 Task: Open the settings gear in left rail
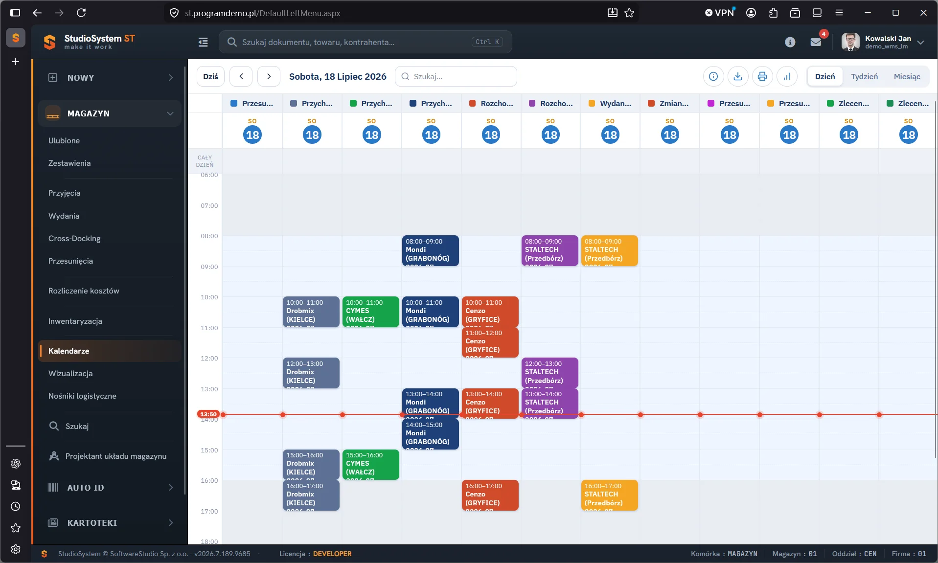[x=16, y=549]
